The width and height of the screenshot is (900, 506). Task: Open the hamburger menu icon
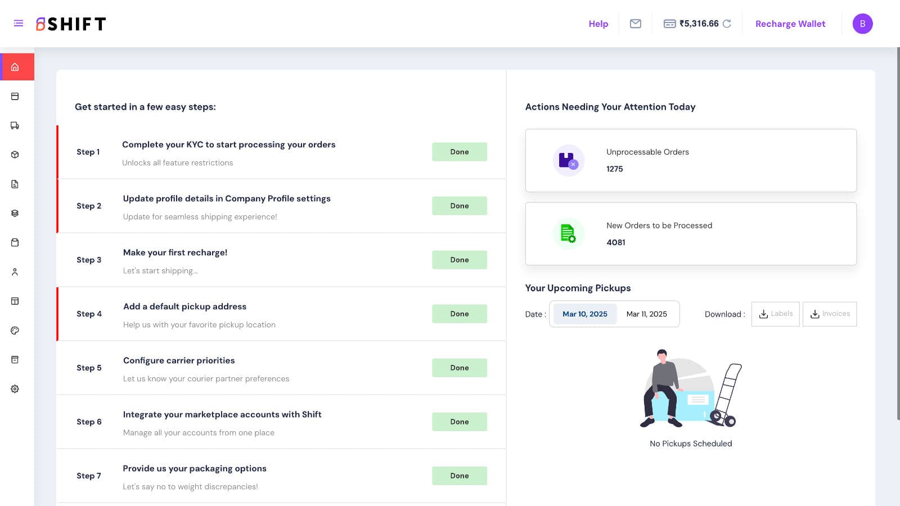(19, 24)
